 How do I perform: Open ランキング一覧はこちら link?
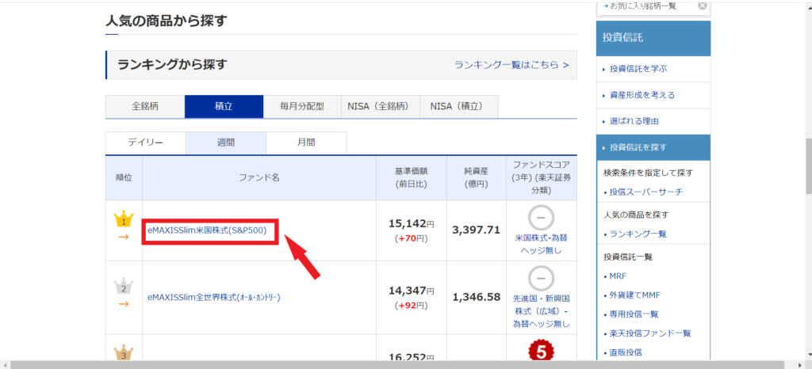[x=511, y=65]
